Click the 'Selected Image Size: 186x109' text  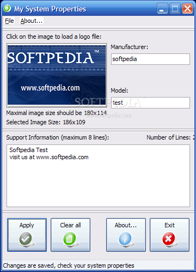tap(46, 122)
